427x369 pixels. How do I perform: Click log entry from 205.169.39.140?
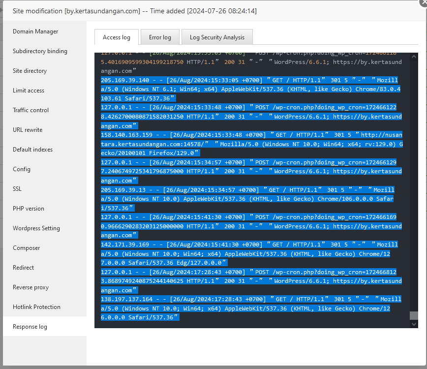250,89
